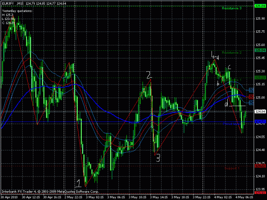Screen dimensions: 267x200
Task: Click the red moving-average value box
Action: [251, 97]
